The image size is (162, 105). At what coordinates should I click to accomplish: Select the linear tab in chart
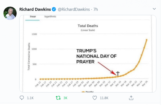pyautogui.click(x=33, y=16)
